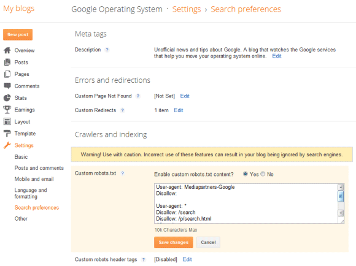
Task: Select Settings in the sidebar
Action: coord(24,145)
